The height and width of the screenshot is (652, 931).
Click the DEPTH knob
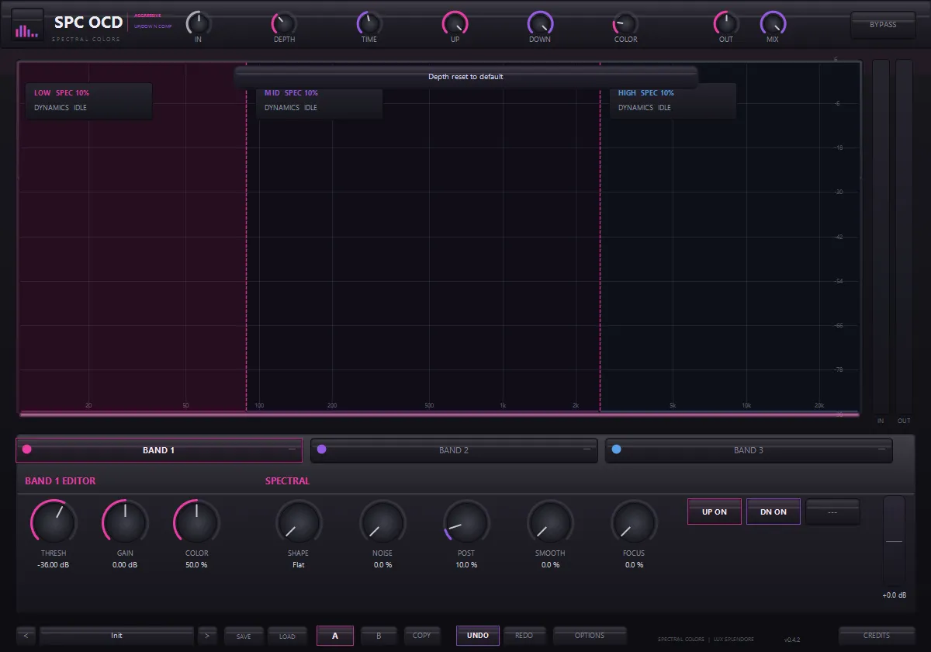[x=284, y=23]
